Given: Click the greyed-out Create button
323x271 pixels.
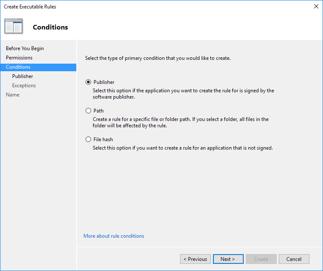Looking at the screenshot, I should point(261,259).
